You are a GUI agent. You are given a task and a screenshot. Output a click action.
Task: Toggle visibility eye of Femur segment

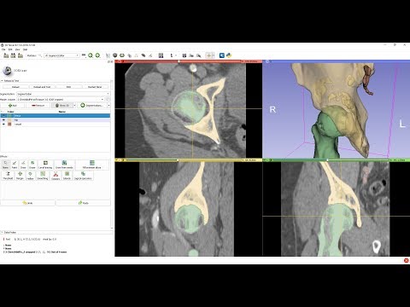tap(3, 116)
